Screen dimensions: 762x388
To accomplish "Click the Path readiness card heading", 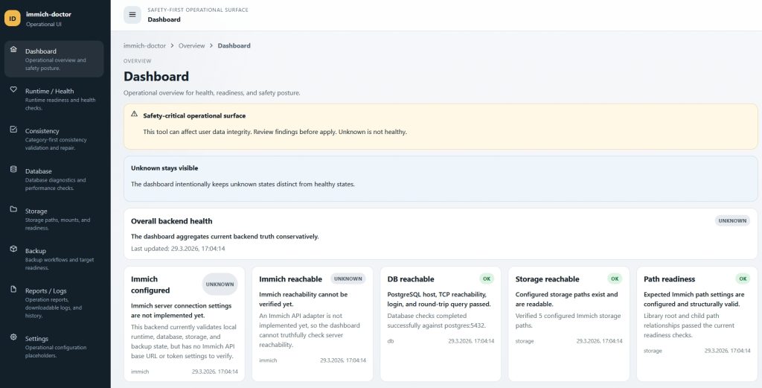I will point(669,279).
